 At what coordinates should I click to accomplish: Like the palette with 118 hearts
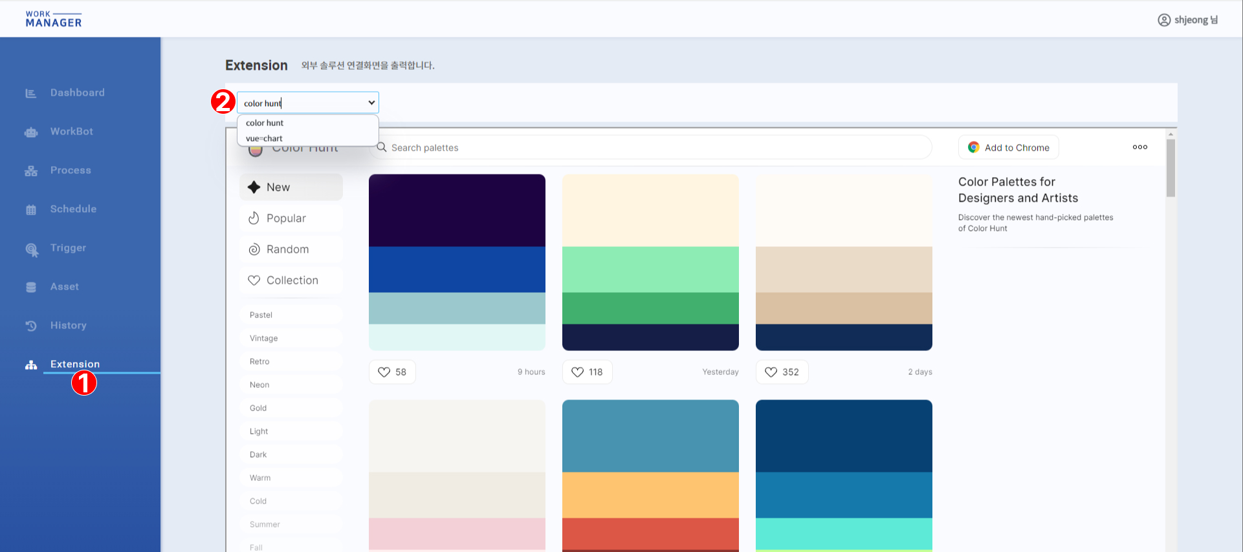click(x=587, y=372)
